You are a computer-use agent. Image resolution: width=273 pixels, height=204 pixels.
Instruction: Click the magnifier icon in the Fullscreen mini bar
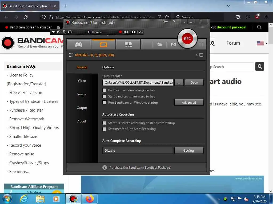coord(64,32)
